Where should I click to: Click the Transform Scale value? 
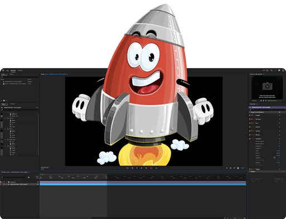pos(278,151)
